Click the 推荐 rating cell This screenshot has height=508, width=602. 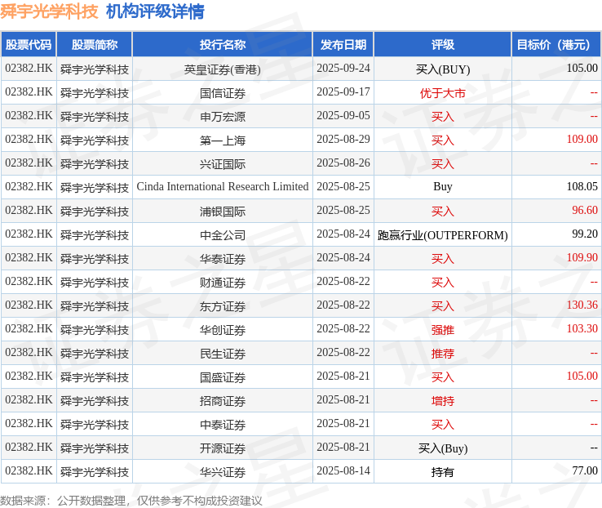coord(443,354)
